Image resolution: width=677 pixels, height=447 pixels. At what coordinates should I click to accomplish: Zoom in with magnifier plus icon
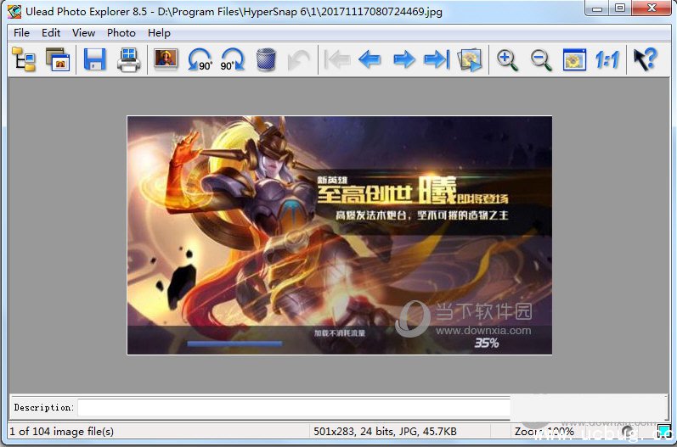(x=508, y=60)
